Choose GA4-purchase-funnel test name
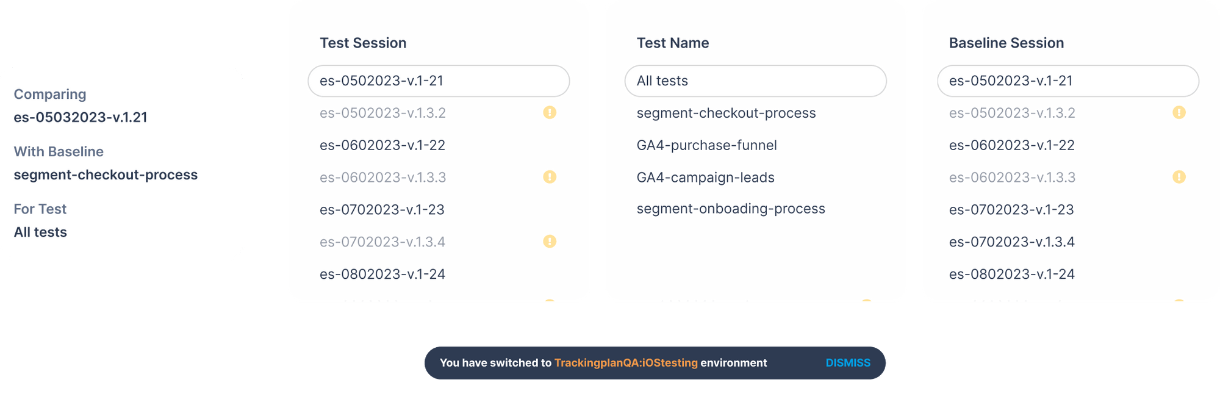This screenshot has width=1220, height=399. pos(706,145)
